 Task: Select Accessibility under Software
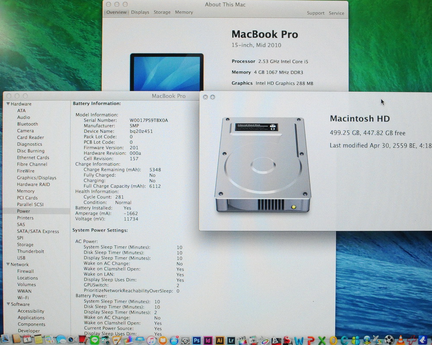coord(31,311)
